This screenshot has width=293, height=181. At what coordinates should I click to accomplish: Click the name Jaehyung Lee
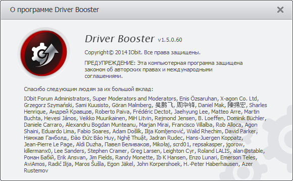(x=191, y=112)
